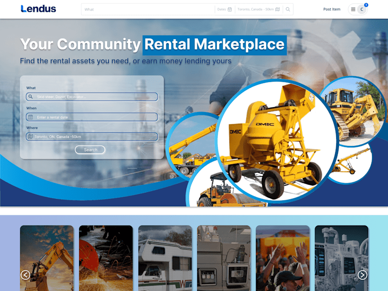Image resolution: width=388 pixels, height=291 pixels.
Task: Click the DMEC concrete mixer image
Action: tap(276, 141)
